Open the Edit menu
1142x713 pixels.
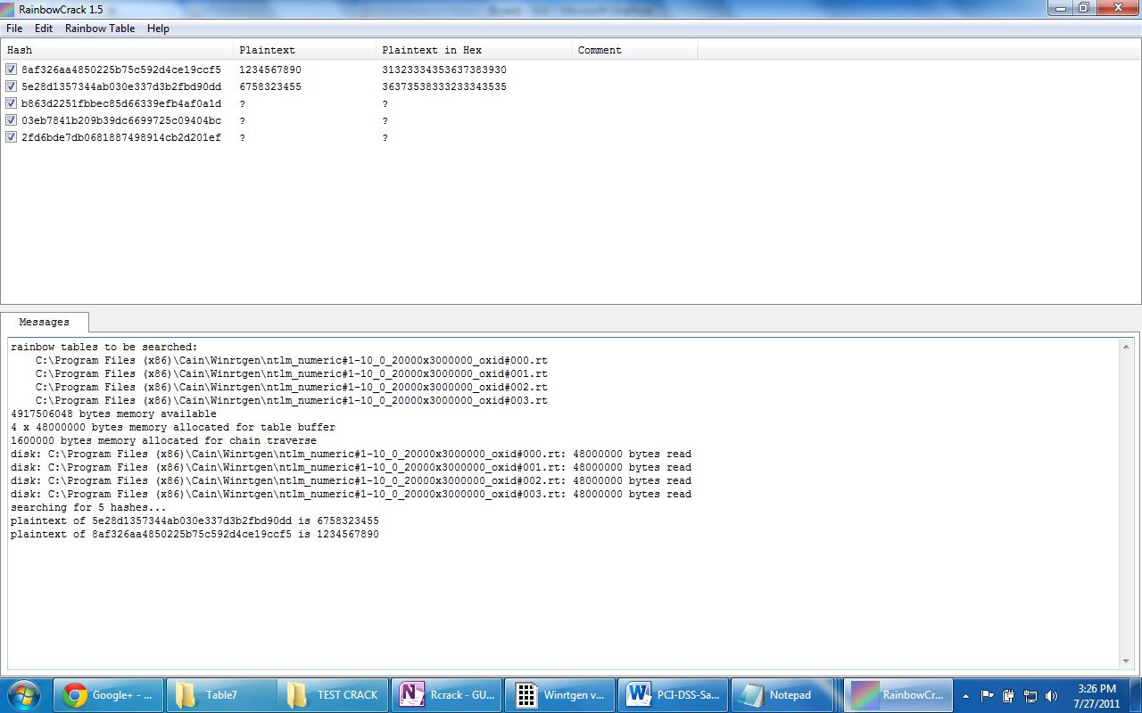(44, 29)
